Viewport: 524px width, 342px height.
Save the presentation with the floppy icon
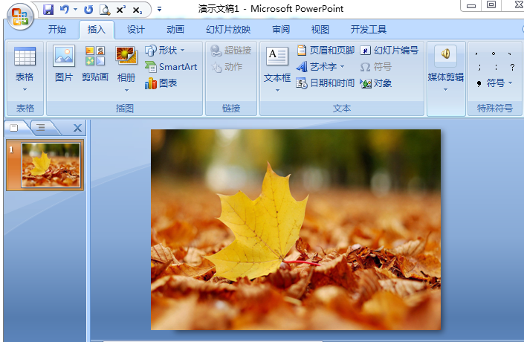[48, 10]
